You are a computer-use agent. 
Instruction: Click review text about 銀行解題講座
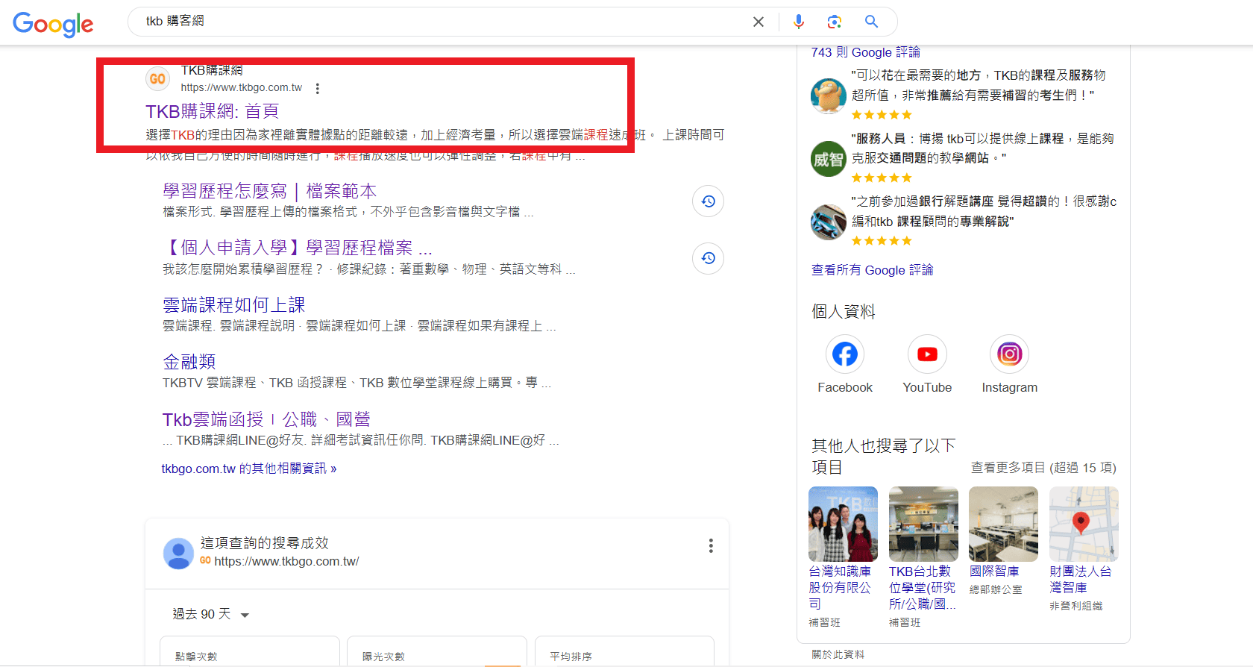point(984,211)
